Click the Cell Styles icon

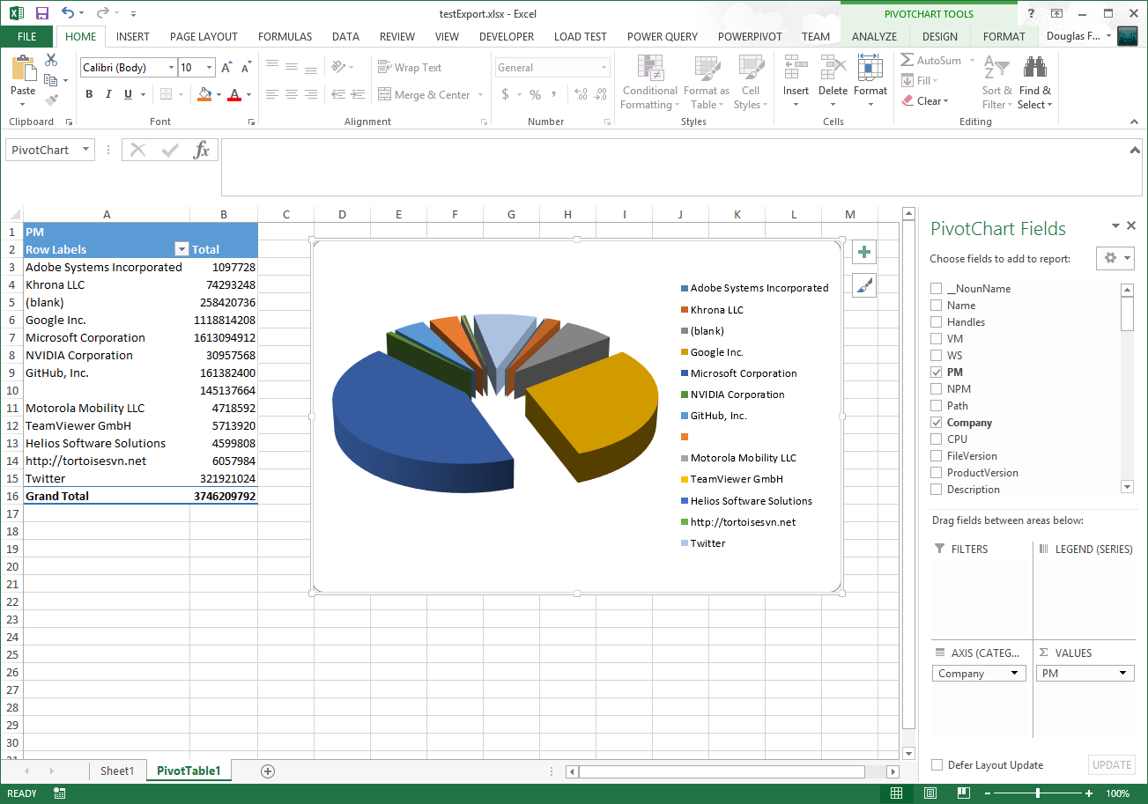751,69
